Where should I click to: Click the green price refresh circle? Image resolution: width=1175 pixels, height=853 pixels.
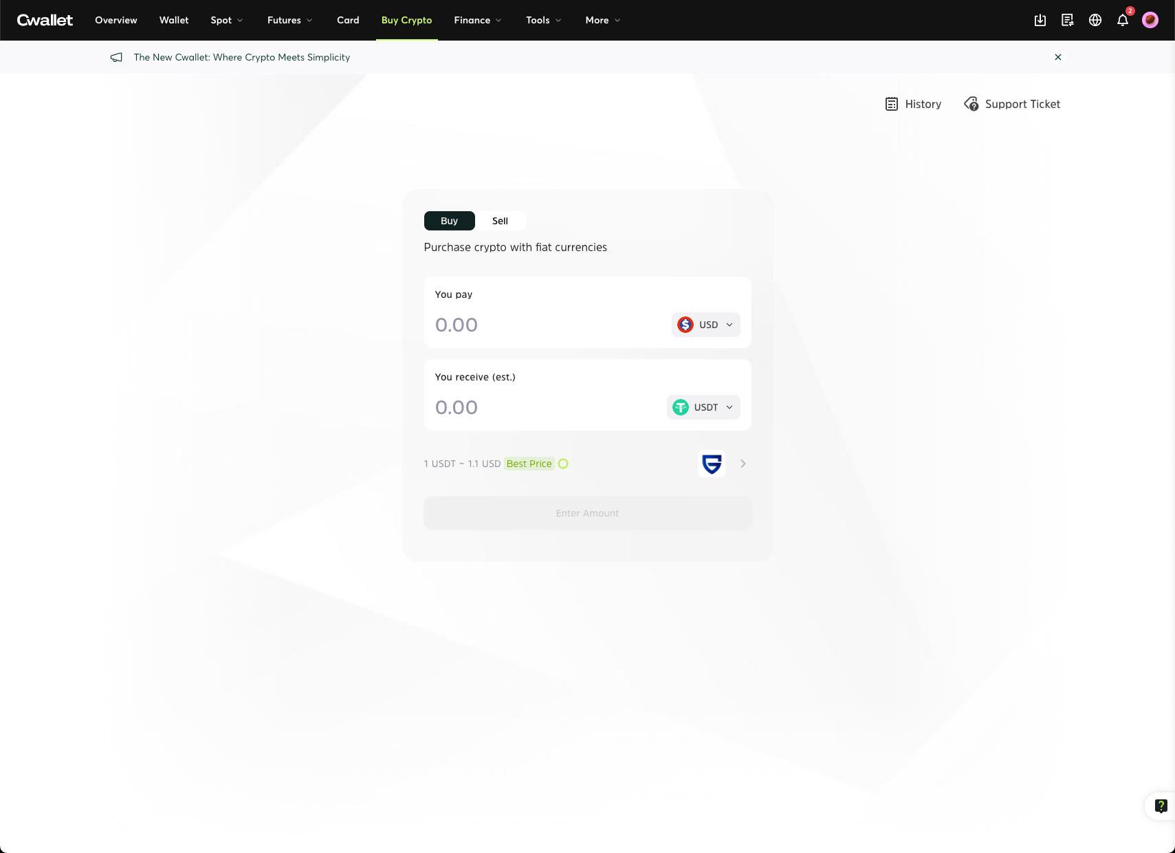pyautogui.click(x=563, y=464)
